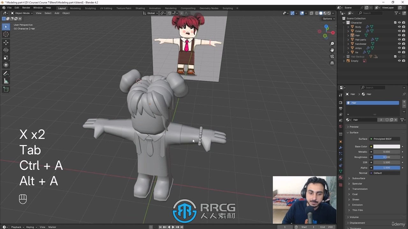This screenshot has height=229, width=408.
Task: Toggle fake user shield for Hair material
Action: [x=387, y=120]
